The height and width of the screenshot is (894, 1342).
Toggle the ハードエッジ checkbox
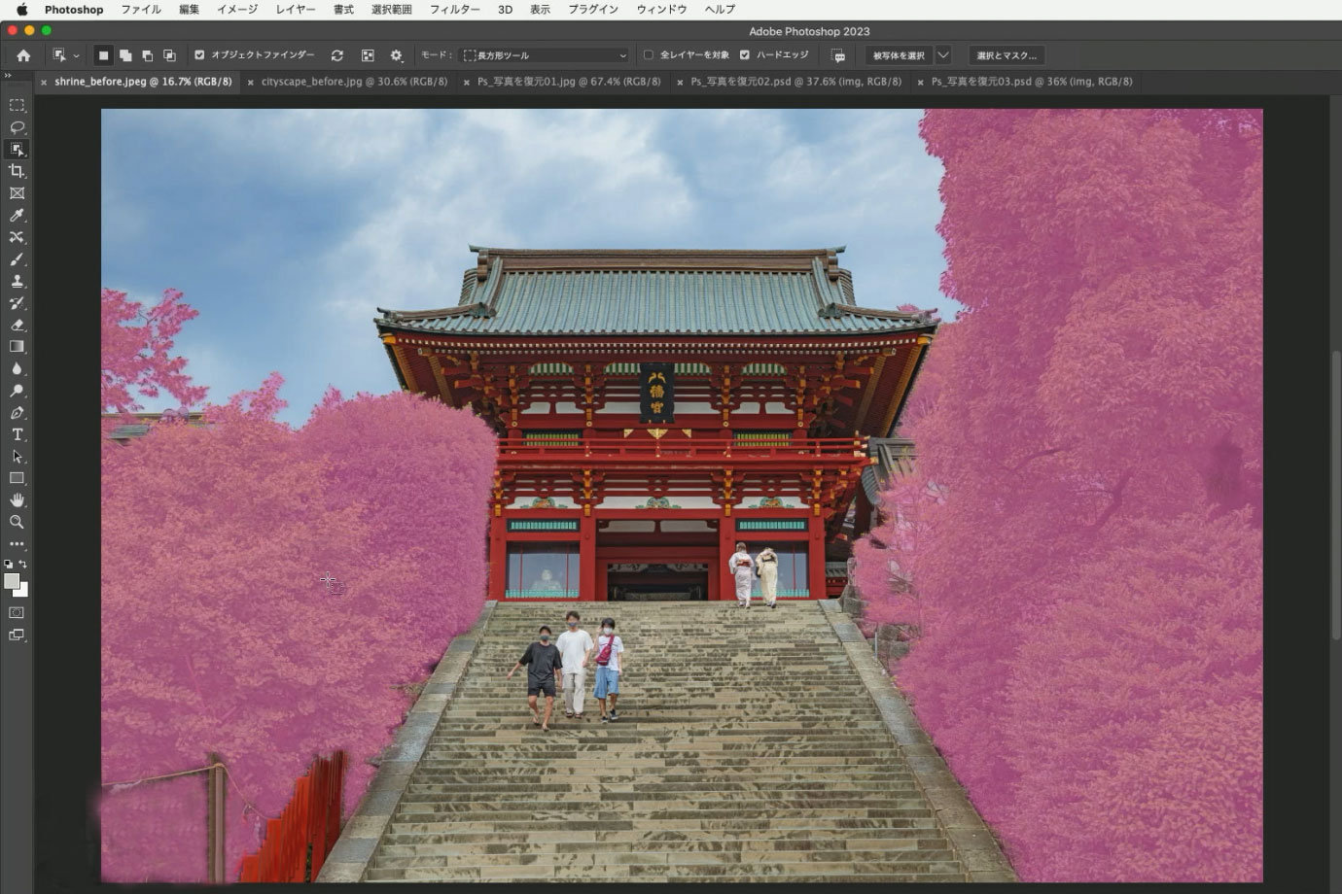pyautogui.click(x=745, y=55)
